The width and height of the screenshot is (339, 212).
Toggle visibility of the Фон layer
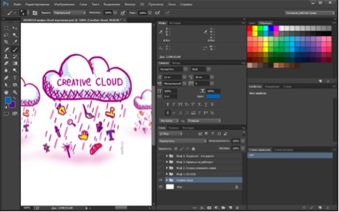161,187
